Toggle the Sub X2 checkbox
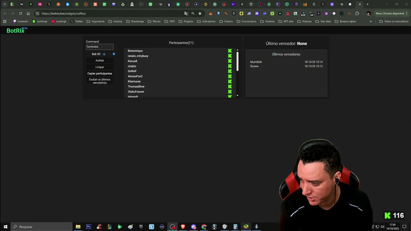This screenshot has height=231, width=411. tap(114, 54)
